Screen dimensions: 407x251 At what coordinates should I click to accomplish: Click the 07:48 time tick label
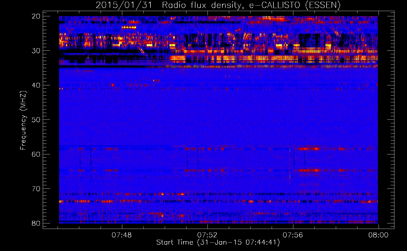pyautogui.click(x=122, y=235)
